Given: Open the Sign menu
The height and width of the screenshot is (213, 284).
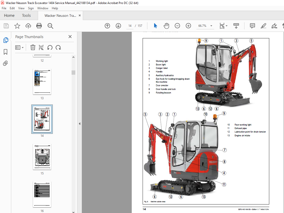Looking at the screenshot, I should (31, 8).
